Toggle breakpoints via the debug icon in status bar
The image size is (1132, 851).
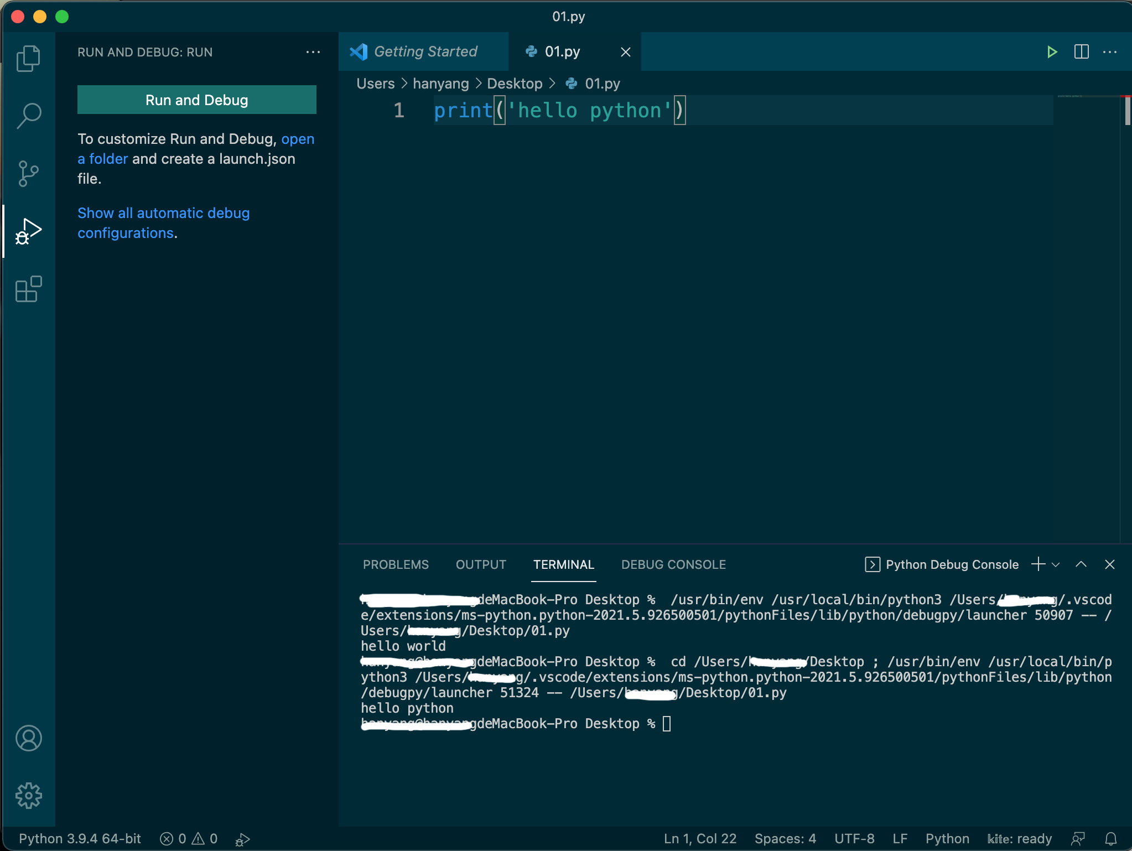[242, 838]
